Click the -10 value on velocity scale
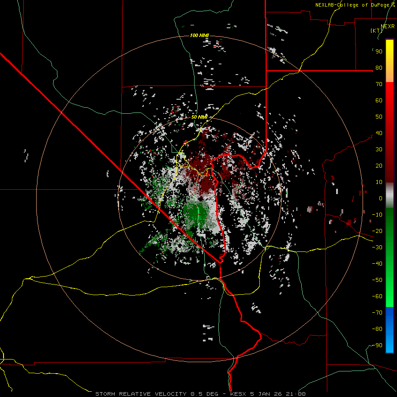Screen dimensions: 397x397 (377, 215)
